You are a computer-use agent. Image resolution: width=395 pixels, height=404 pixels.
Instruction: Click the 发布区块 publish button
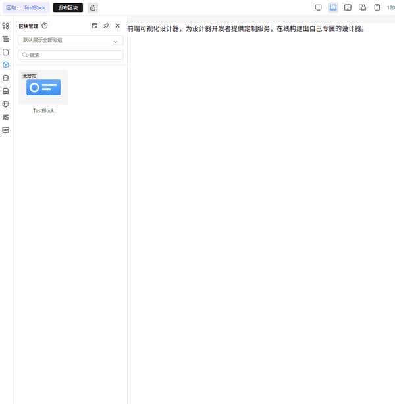pyautogui.click(x=68, y=8)
